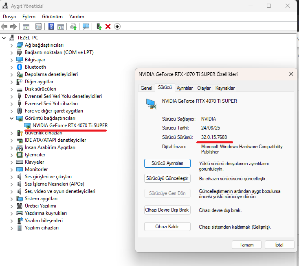This screenshot has width=299, height=266.
Task: Toggle the action pane toolbar icon
Action: pos(61,27)
